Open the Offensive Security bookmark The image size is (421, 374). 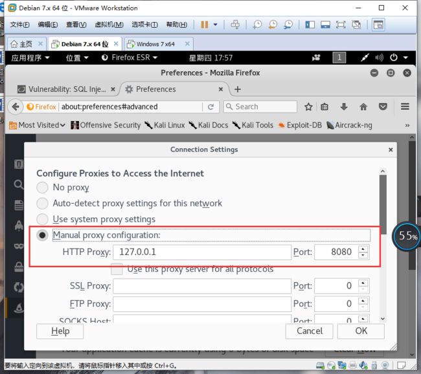106,126
